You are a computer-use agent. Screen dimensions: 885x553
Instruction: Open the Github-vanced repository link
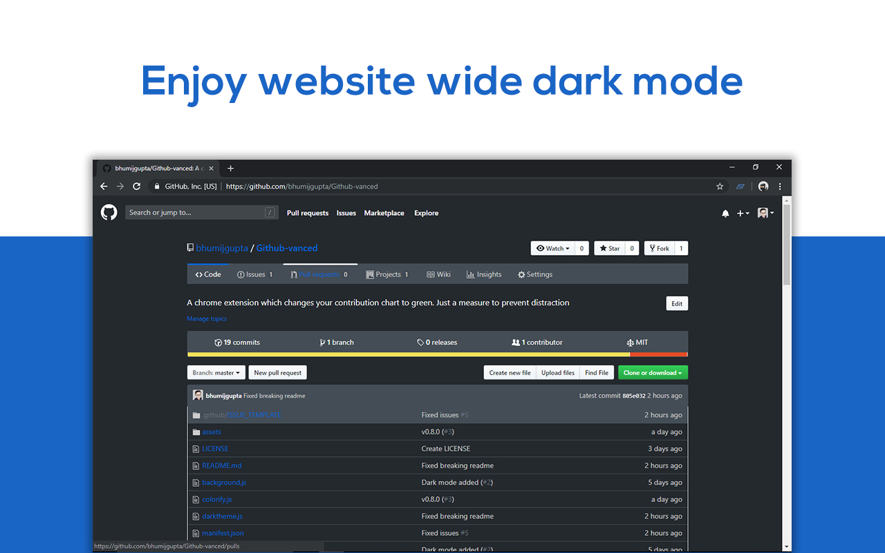coord(287,248)
